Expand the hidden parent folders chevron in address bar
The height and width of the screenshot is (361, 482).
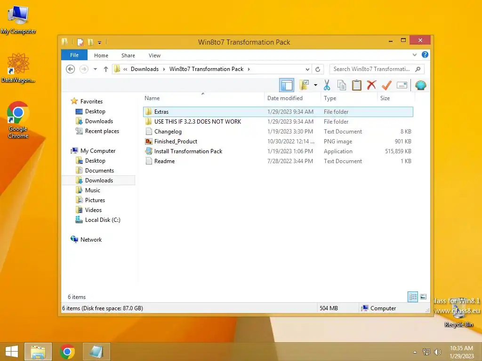point(125,69)
